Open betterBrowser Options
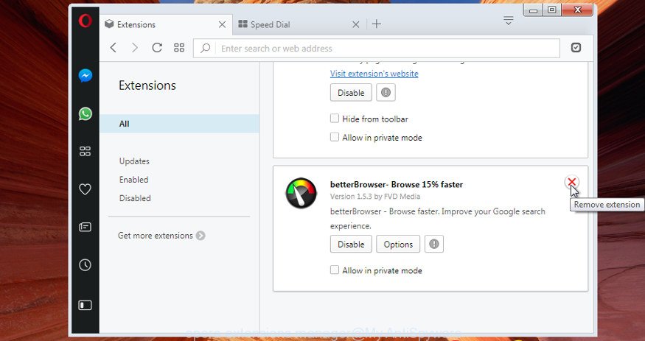This screenshot has width=645, height=341. tap(398, 244)
